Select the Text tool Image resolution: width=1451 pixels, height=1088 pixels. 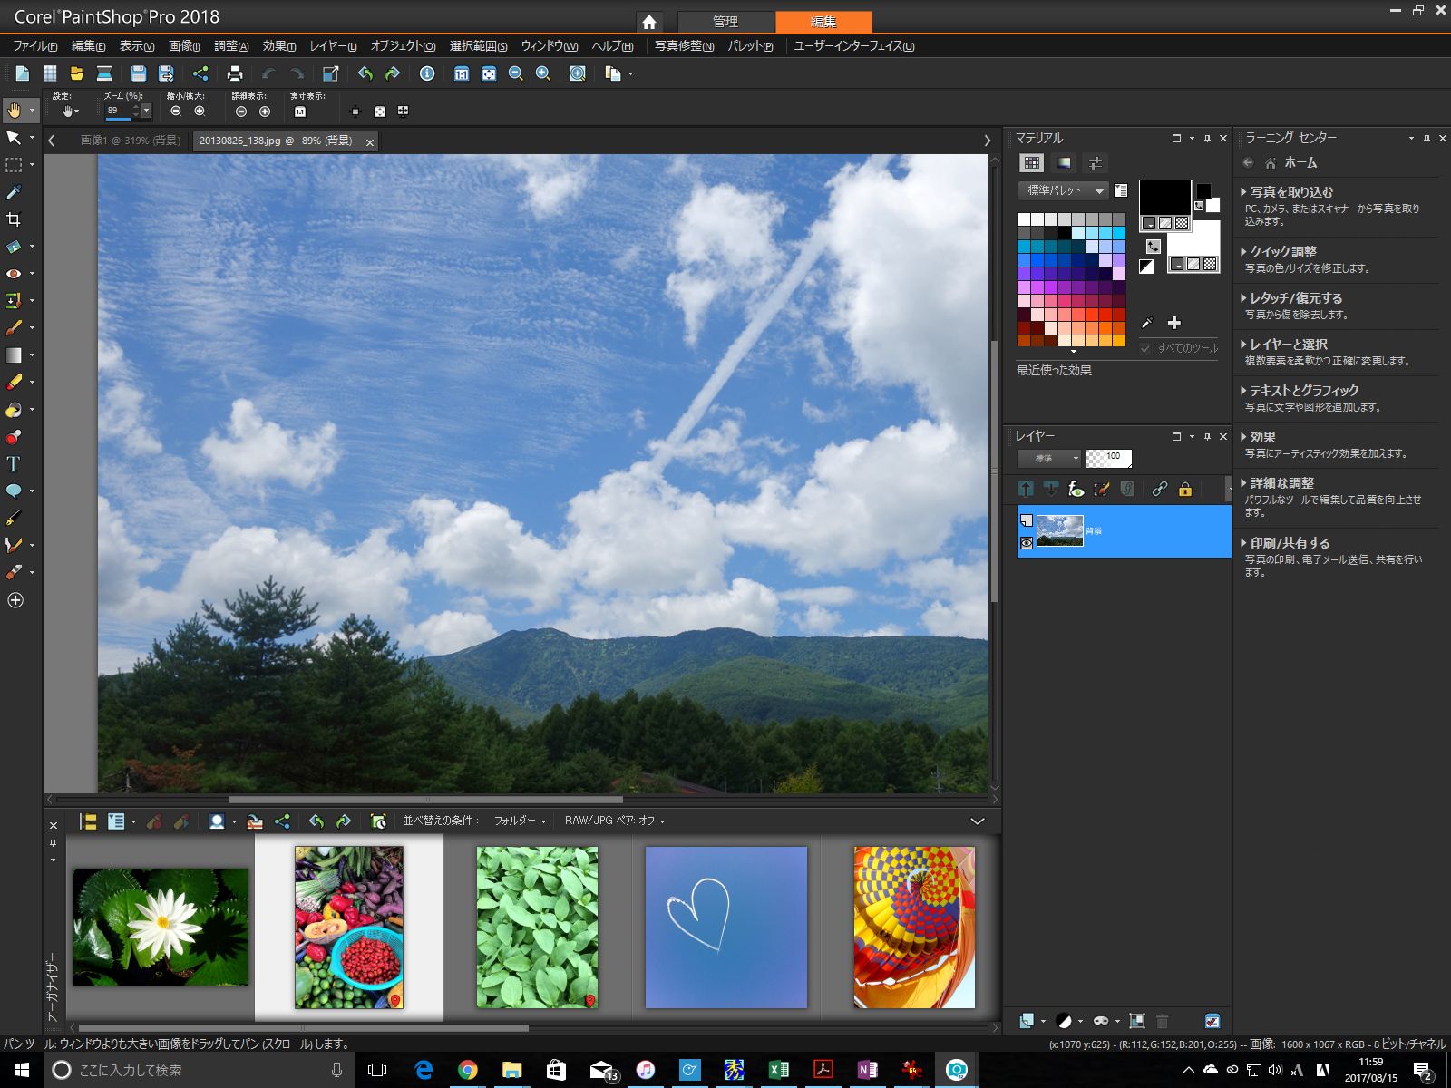click(14, 464)
